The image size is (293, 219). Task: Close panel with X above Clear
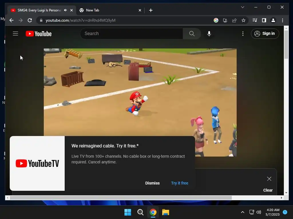(269, 179)
